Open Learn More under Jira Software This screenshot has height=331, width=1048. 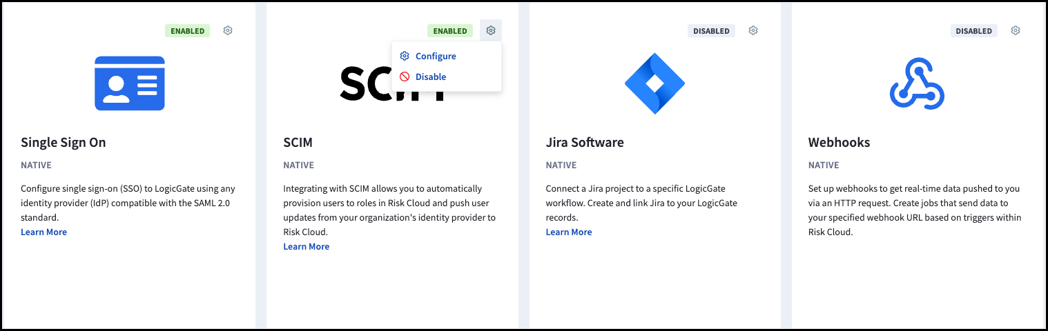pos(569,232)
